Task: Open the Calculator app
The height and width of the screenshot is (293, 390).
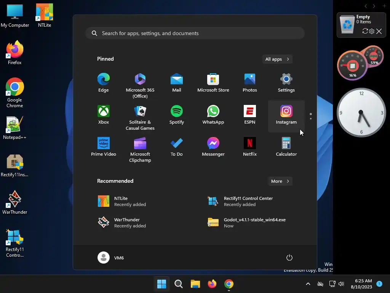Action: 286,147
